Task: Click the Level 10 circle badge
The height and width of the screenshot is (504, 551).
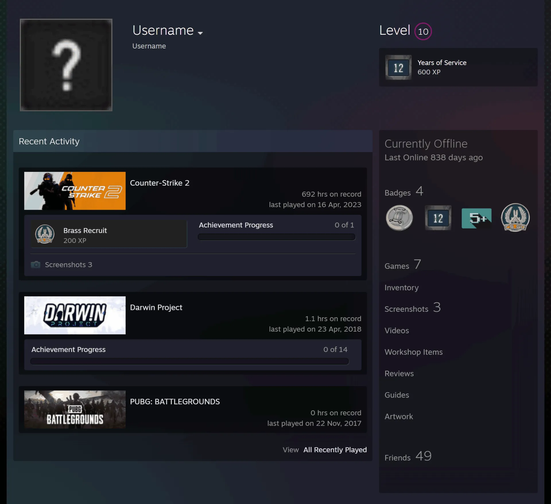Action: point(423,31)
